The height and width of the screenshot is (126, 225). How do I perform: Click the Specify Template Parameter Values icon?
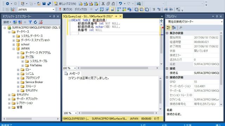(x=178, y=9)
